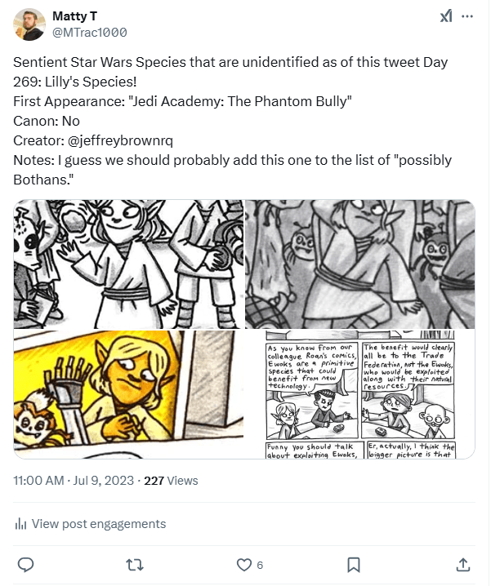Image resolution: width=491 pixels, height=586 pixels.
Task: Click the Grok xI icon
Action: [x=446, y=16]
